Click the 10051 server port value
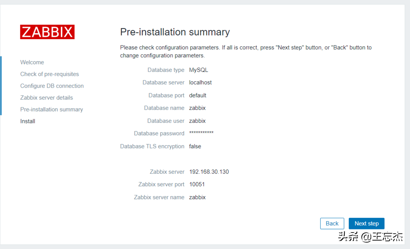 pos(197,185)
